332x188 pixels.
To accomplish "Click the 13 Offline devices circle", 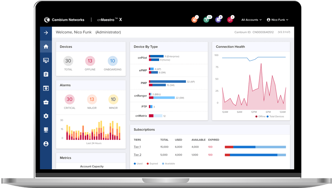I will (90, 61).
